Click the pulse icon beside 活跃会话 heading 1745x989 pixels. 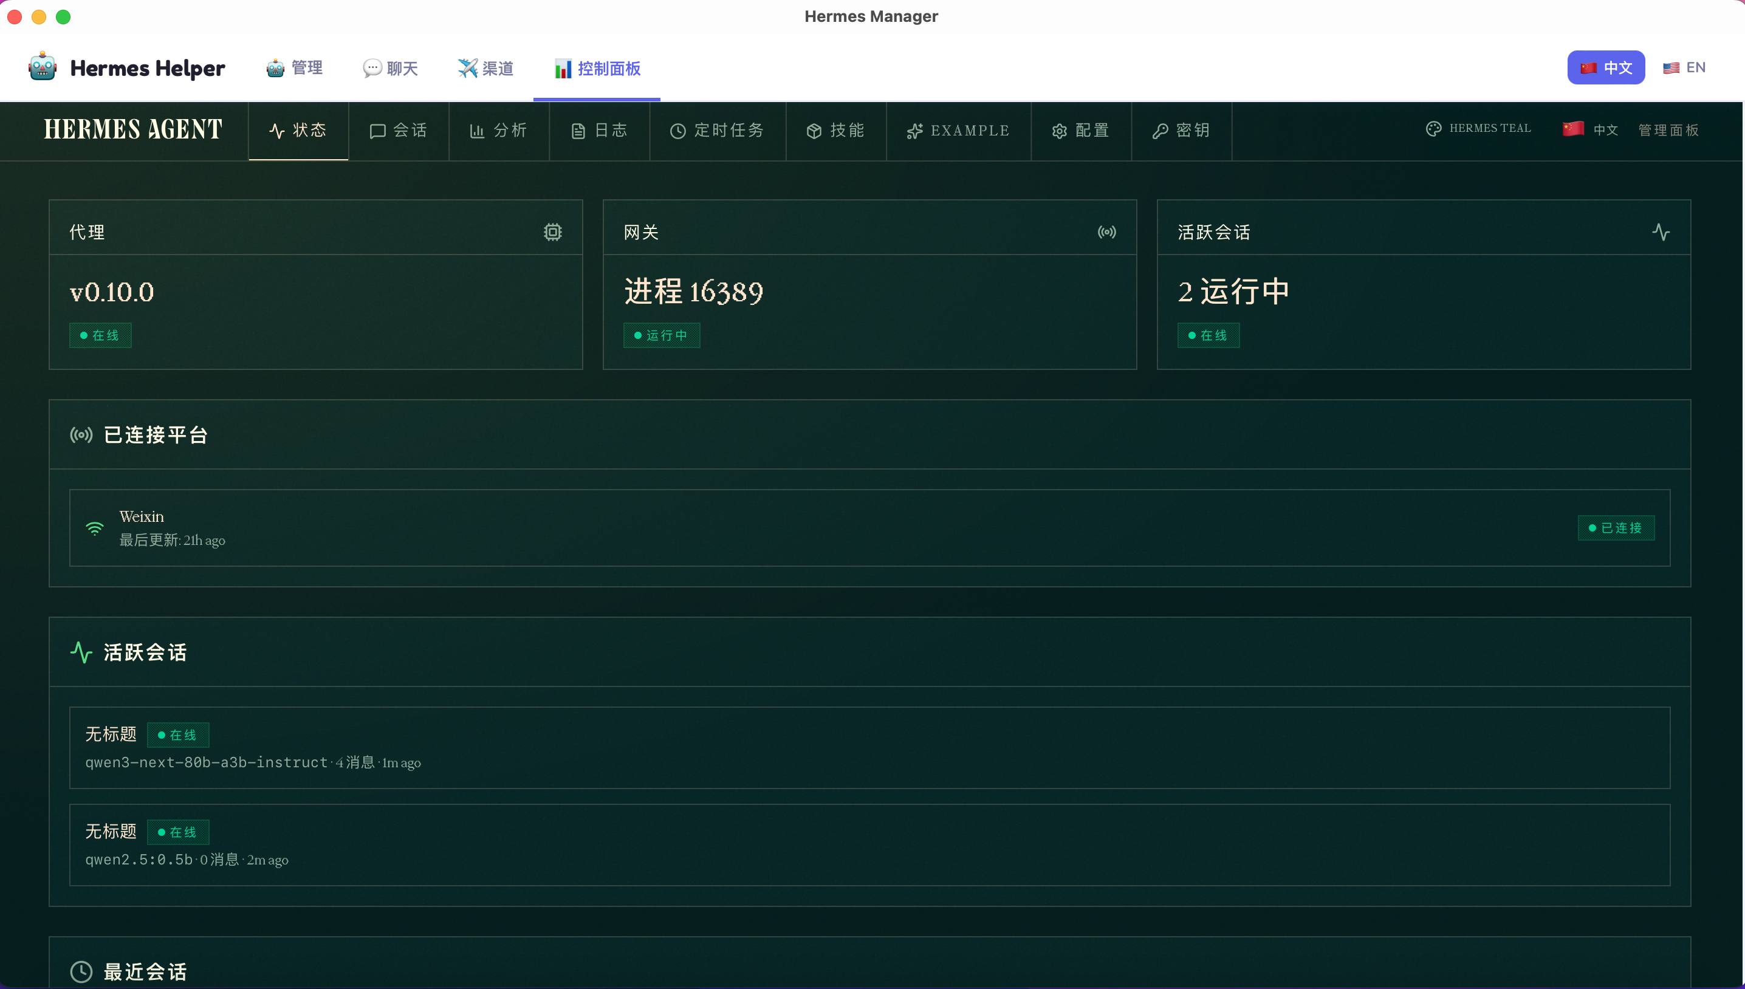pyautogui.click(x=81, y=652)
